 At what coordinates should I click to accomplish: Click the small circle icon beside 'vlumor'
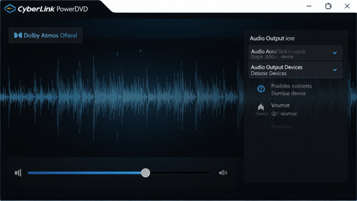[x=274, y=113]
